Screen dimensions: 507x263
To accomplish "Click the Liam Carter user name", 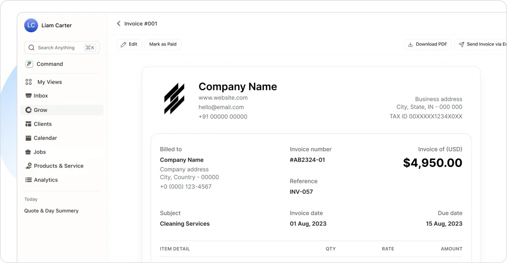I will point(56,25).
